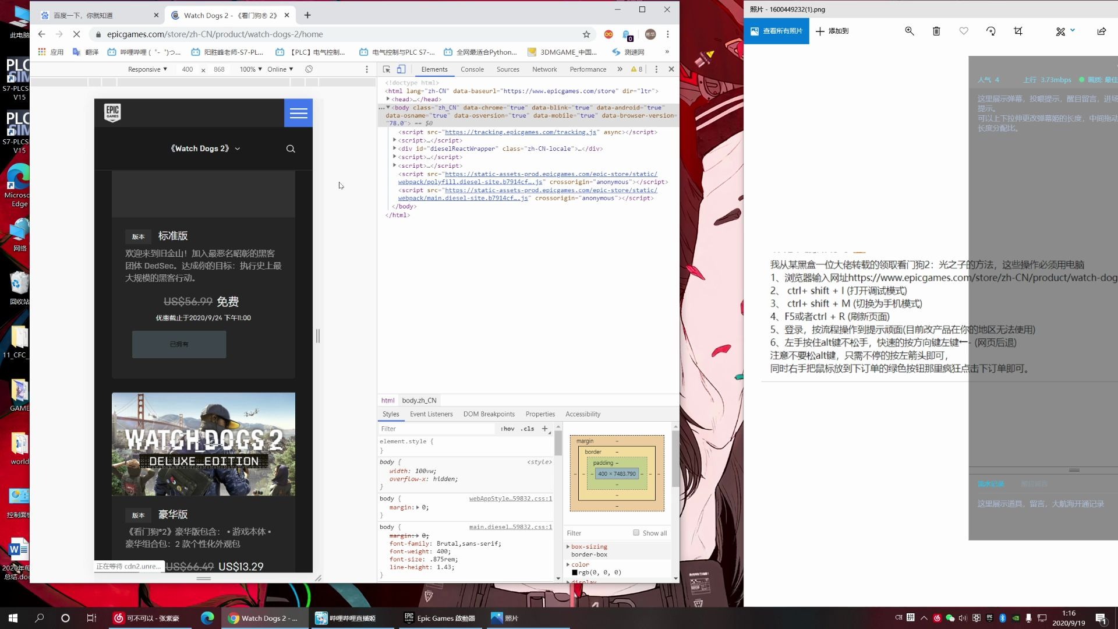The image size is (1118, 629).
Task: Crop the photo in Photos app
Action: [1018, 31]
